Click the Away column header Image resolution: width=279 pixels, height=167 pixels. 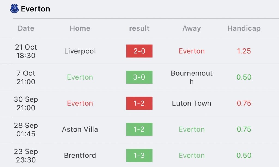coord(192,28)
